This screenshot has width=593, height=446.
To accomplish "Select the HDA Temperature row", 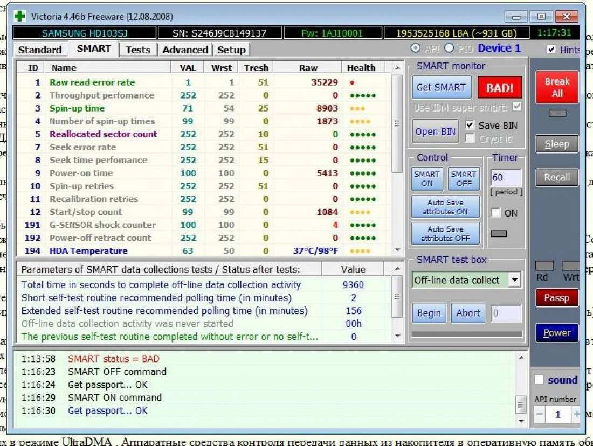I will click(x=204, y=251).
